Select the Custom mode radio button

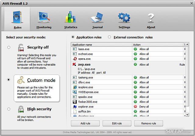(9, 80)
